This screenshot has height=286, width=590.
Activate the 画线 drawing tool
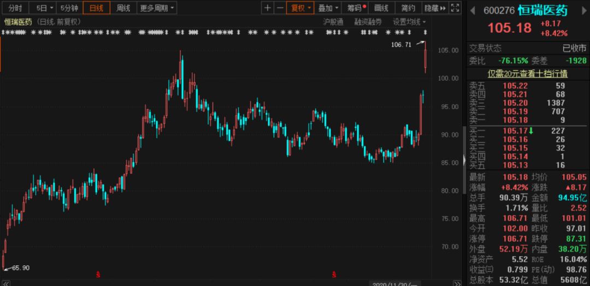click(x=381, y=8)
